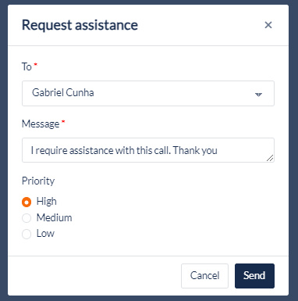Open the To recipient dropdown showing Gabriel Cunha

(148, 93)
